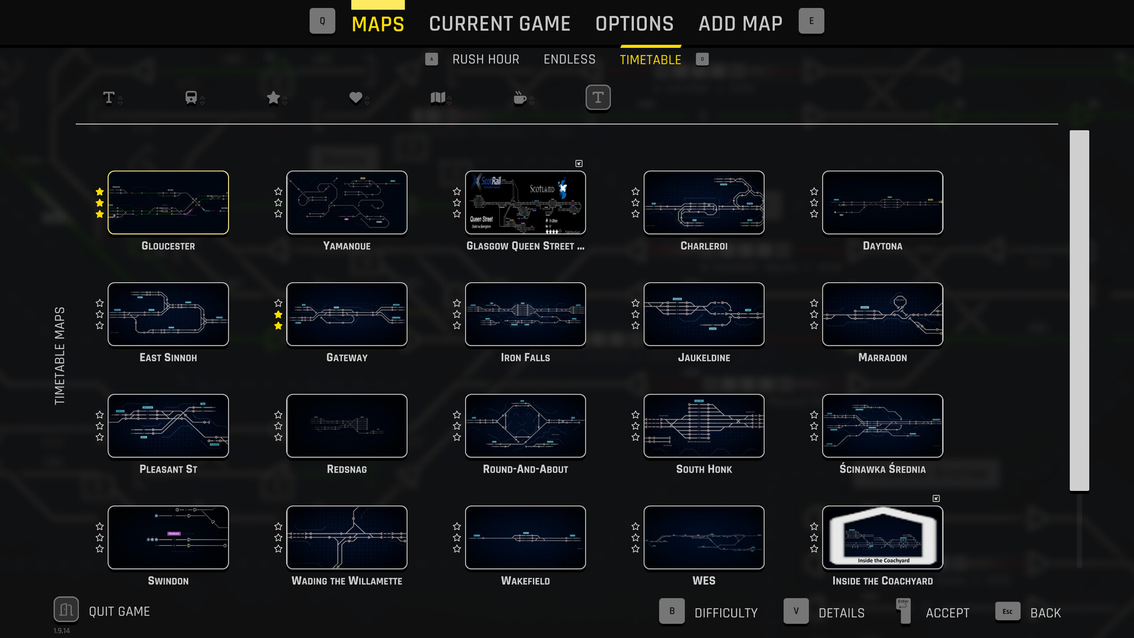Open the Options menu tab

click(634, 22)
